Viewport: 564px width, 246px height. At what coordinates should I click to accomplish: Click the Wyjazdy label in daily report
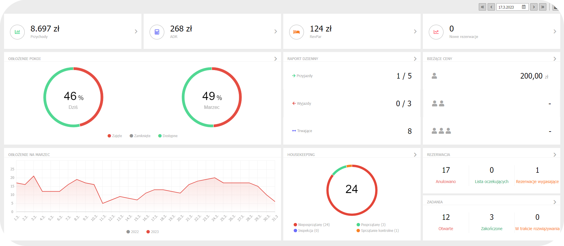click(x=304, y=104)
